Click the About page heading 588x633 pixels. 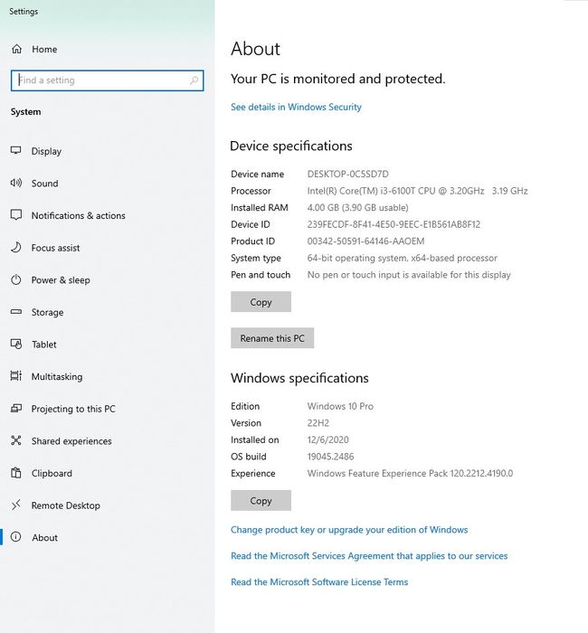coord(255,49)
